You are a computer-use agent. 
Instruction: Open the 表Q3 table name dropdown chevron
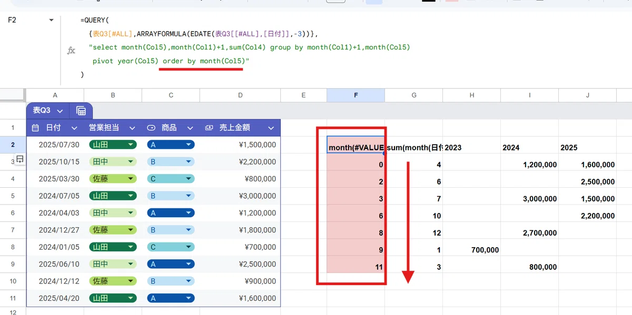(60, 111)
